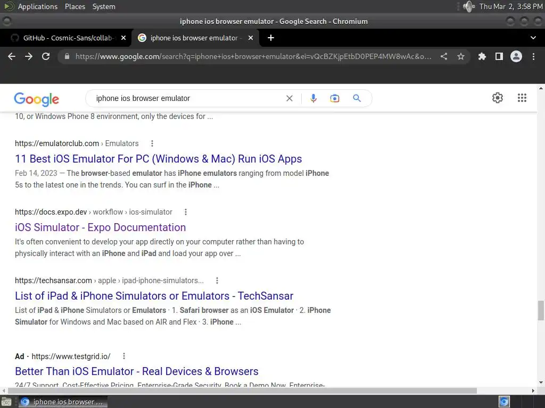
Task: Select the Chromium window in the taskbar
Action: pyautogui.click(x=63, y=402)
